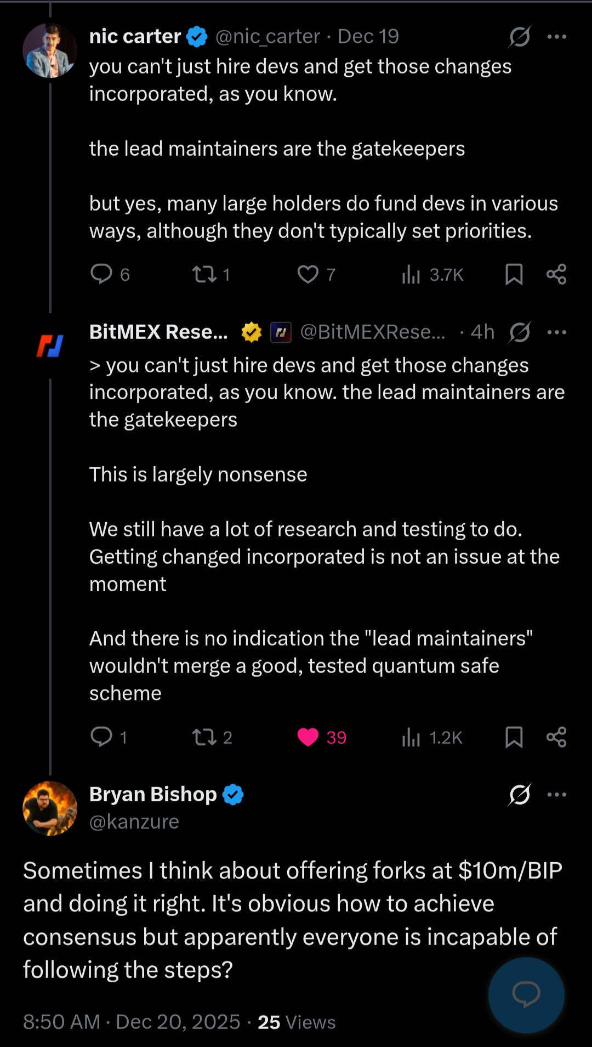Open the @nic_carter handle link
The width and height of the screenshot is (592, 1047).
pos(267,37)
